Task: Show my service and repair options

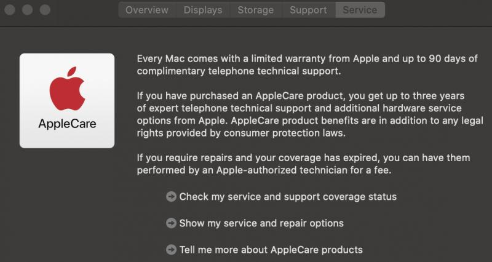Action: (x=261, y=223)
